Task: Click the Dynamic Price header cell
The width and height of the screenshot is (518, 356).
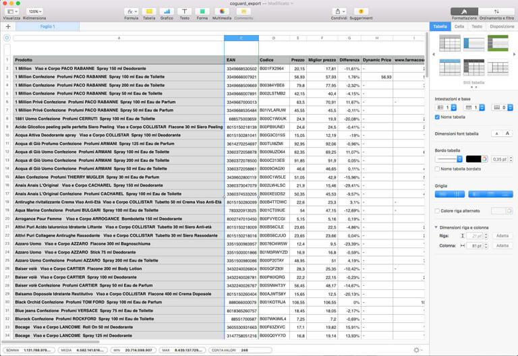Action: click(377, 60)
